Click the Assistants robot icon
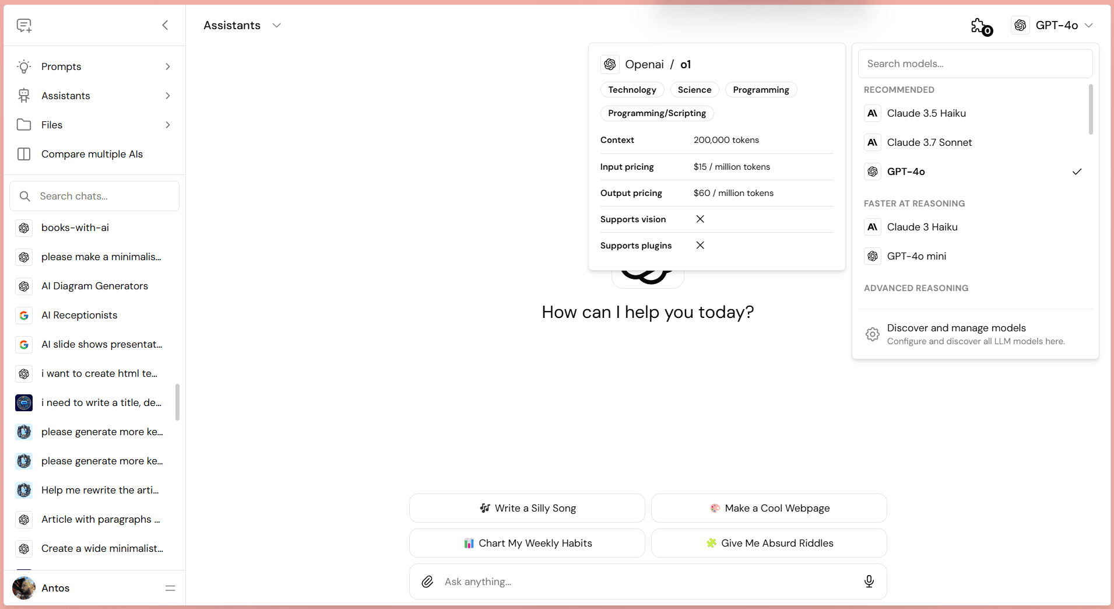Image resolution: width=1114 pixels, height=609 pixels. click(24, 96)
